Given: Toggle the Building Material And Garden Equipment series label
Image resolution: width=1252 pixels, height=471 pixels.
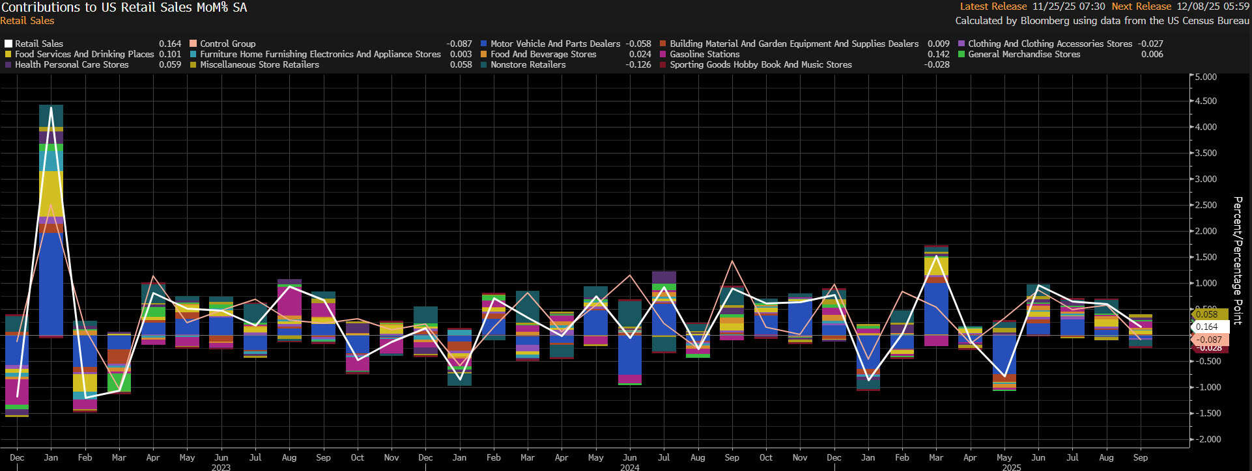Looking at the screenshot, I should (793, 44).
